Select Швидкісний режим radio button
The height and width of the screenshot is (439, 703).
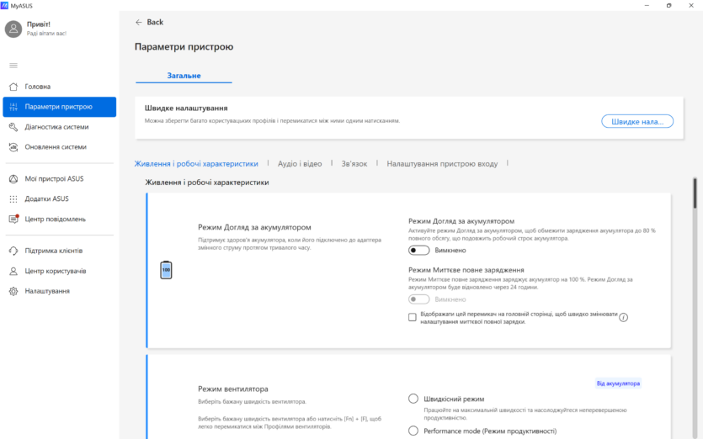tap(413, 399)
